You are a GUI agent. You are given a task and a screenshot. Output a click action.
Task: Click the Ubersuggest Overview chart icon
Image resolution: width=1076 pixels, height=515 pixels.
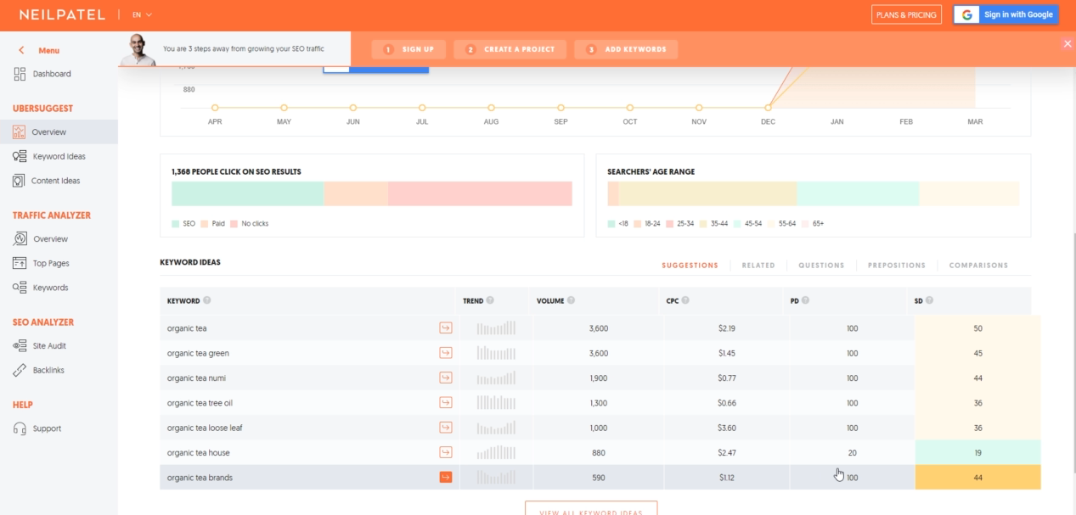(20, 132)
